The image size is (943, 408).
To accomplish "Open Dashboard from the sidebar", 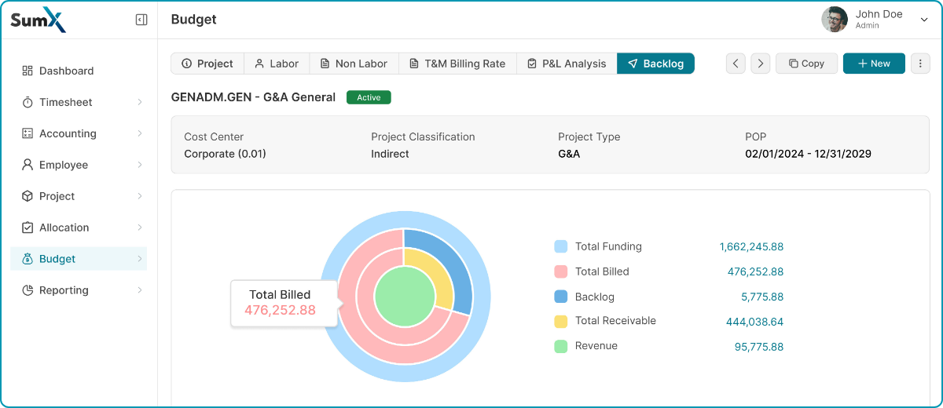I will (66, 71).
